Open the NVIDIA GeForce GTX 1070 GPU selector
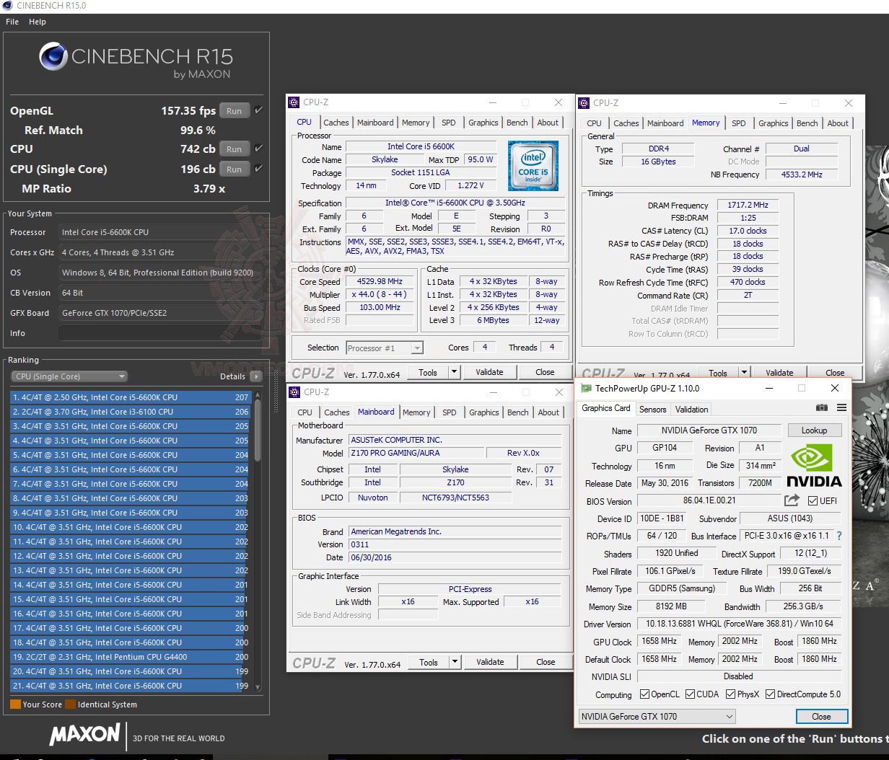889x760 pixels. point(657,716)
